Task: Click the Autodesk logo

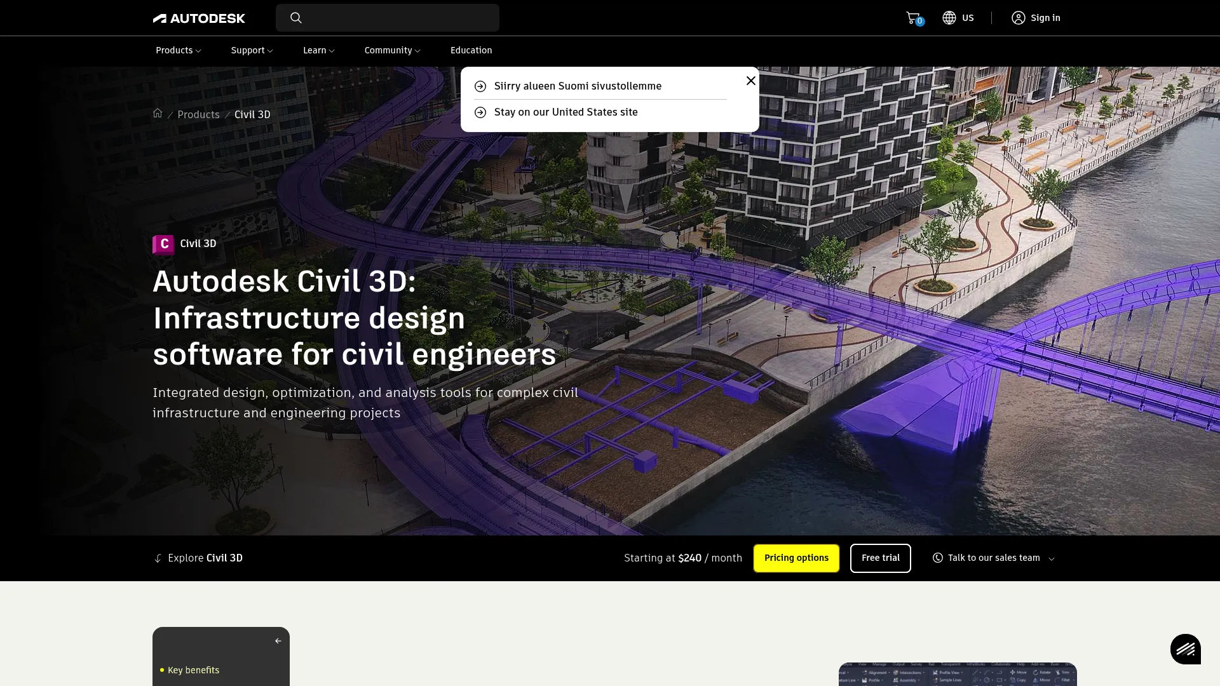Action: [x=199, y=18]
